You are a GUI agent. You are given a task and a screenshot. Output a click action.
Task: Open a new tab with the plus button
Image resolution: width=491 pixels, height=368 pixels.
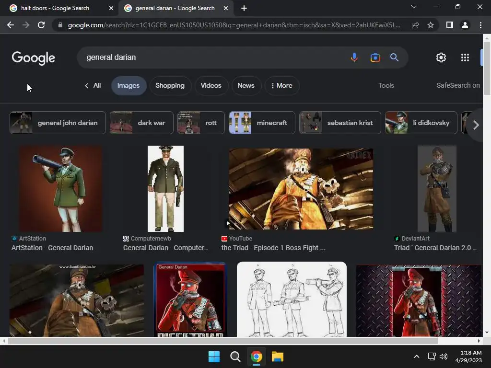tap(244, 9)
